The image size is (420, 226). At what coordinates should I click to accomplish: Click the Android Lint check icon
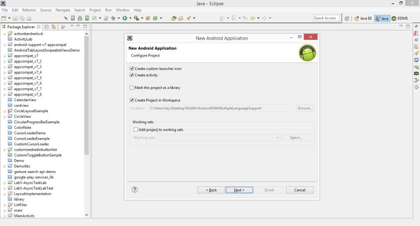[95, 18]
